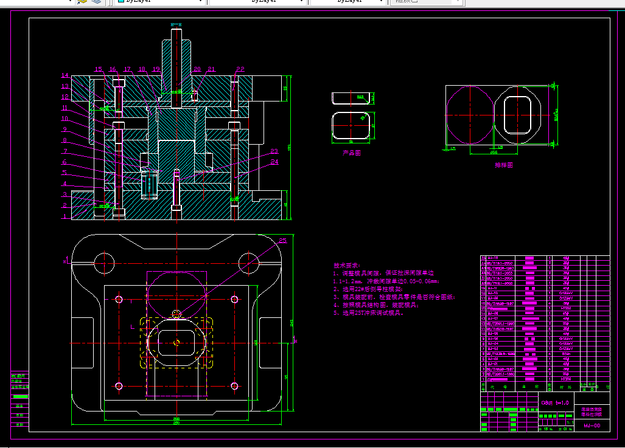Select part balloon number 19
Viewport: 625px width, 448px height.
(156, 69)
